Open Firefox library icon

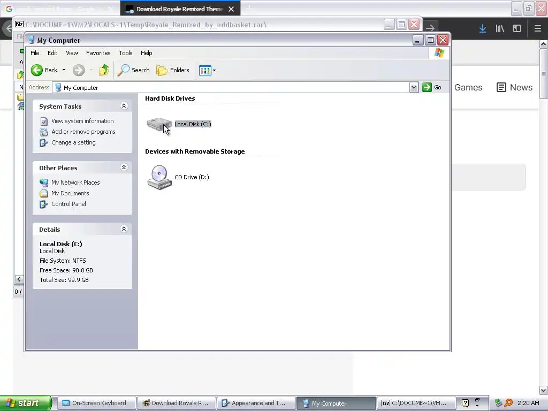coord(500,28)
